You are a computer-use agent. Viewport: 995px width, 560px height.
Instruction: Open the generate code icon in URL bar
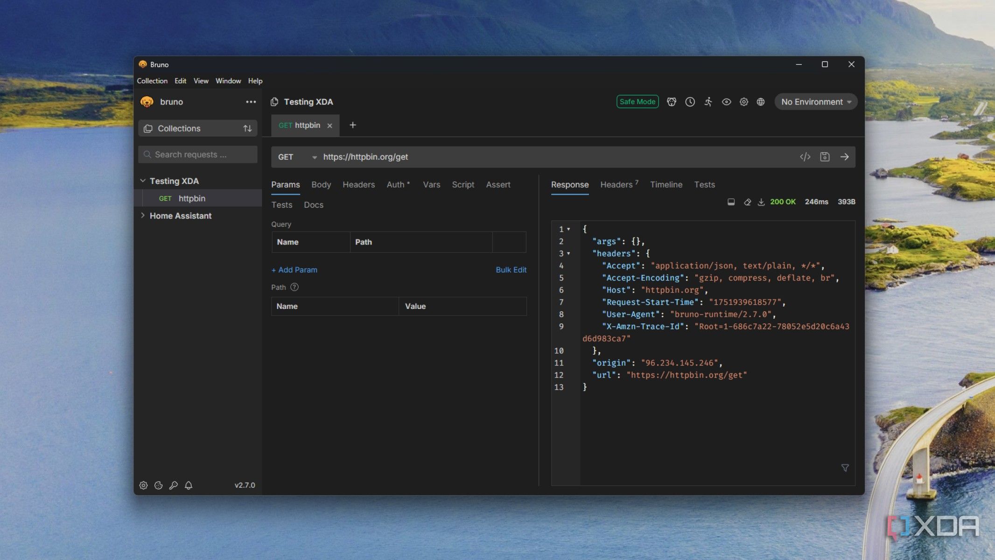pos(805,157)
